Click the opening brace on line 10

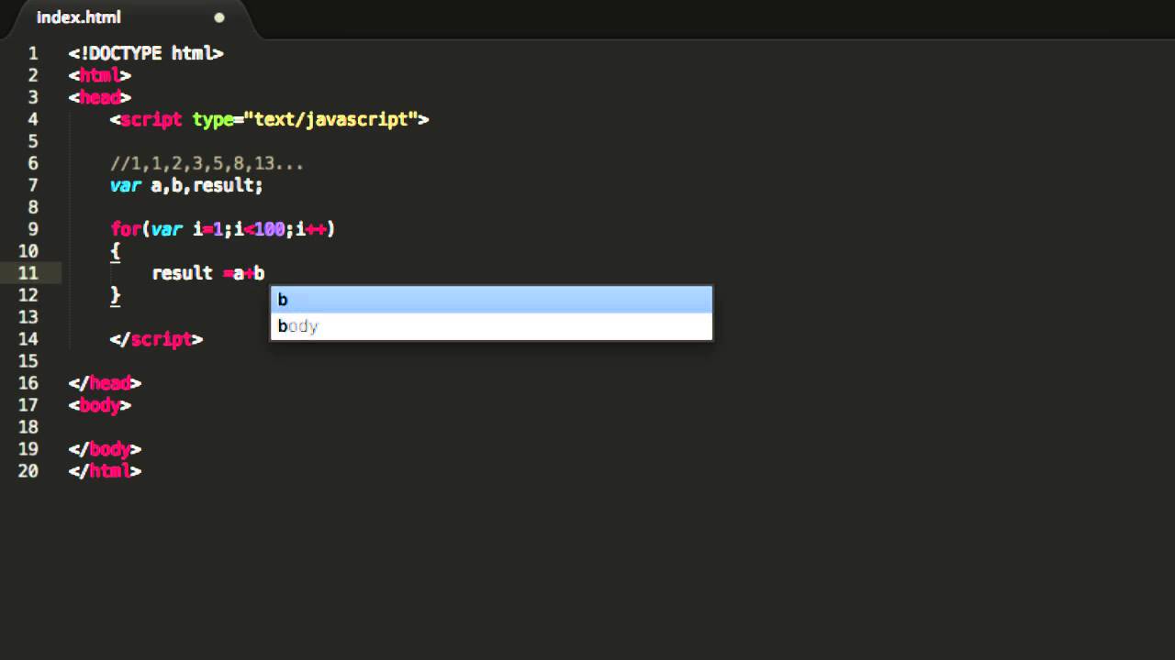point(116,251)
